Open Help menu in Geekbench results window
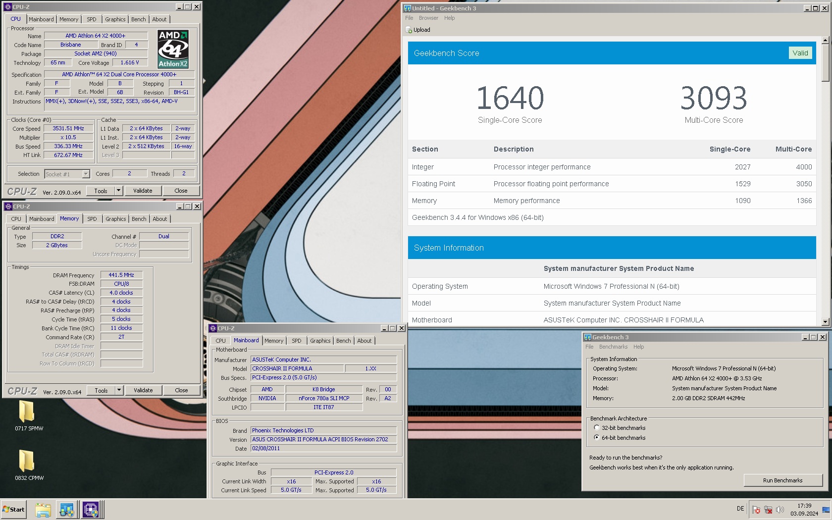Screen dimensions: 832x520 click(449, 18)
